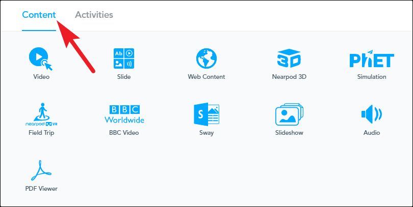This screenshot has width=413, height=207.
Task: Click the "Slide" label text
Action: [x=124, y=77]
